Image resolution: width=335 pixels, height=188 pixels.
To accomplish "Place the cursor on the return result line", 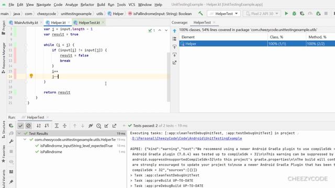I will click(57, 92).
